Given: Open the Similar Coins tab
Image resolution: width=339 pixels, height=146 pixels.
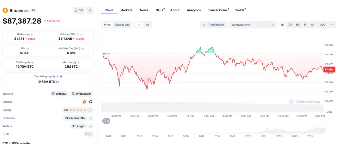Looking at the screenshot, I should click(x=218, y=10).
